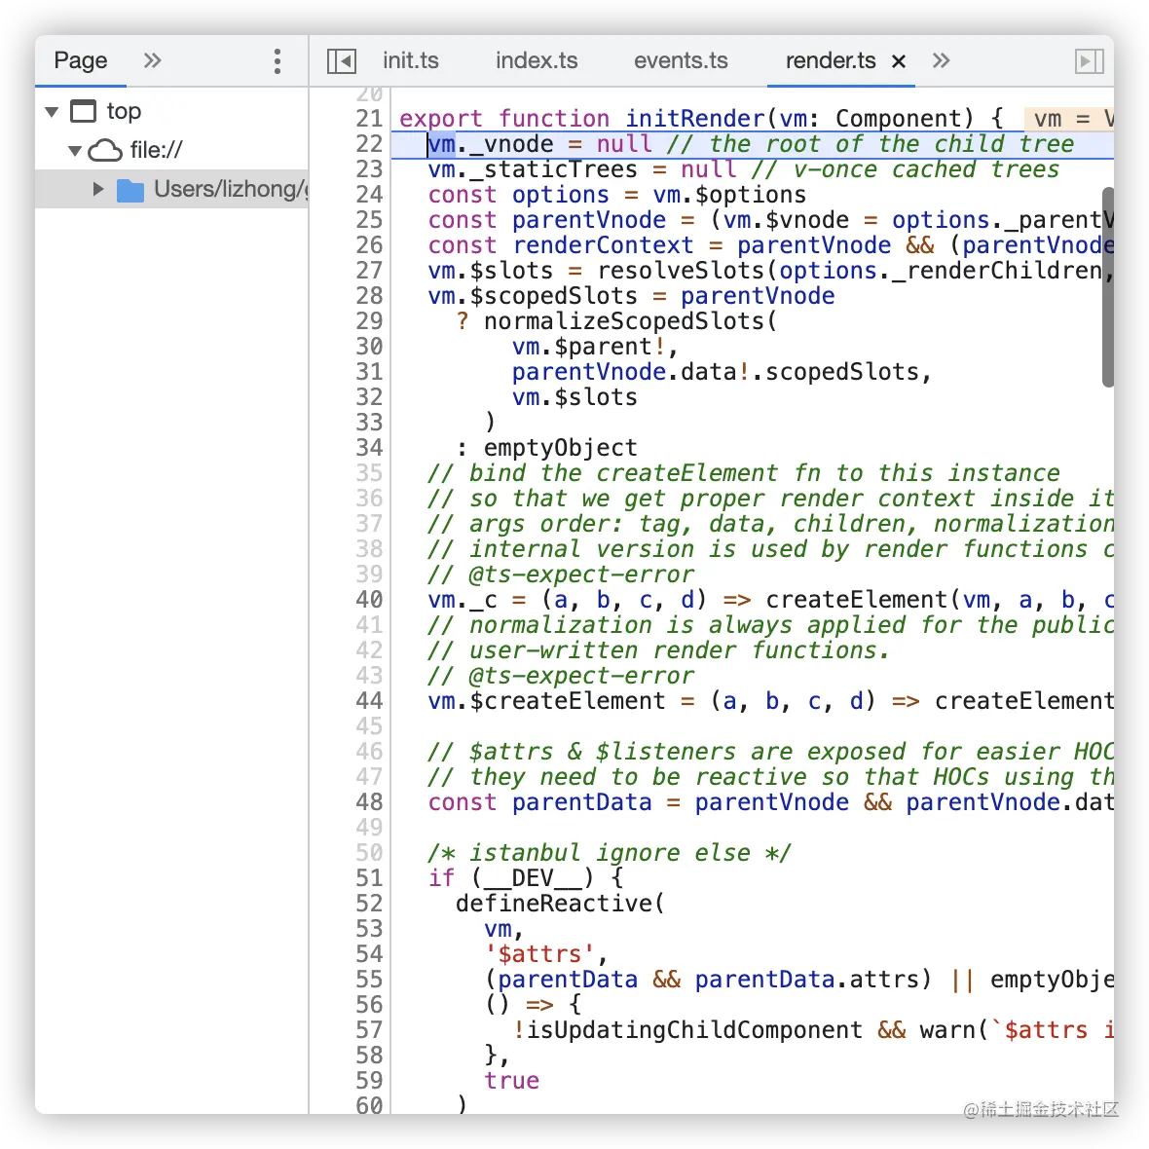Click the 'file://' tree label
Screen dimensions: 1149x1149
tap(156, 150)
